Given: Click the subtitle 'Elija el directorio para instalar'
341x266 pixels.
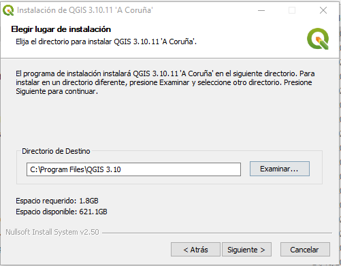Looking at the screenshot, I should 64,41.
